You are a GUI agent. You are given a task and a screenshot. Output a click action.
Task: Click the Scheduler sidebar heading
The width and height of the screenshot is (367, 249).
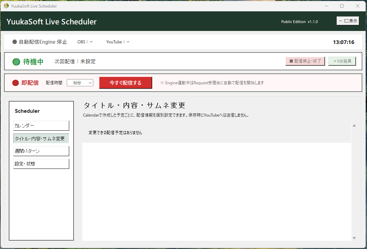tap(27, 111)
